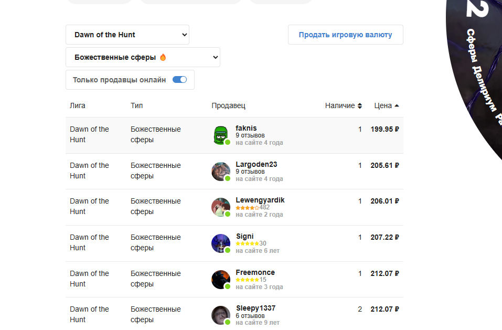502x330 pixels.
Task: Click Лига column header
Action: coord(78,105)
